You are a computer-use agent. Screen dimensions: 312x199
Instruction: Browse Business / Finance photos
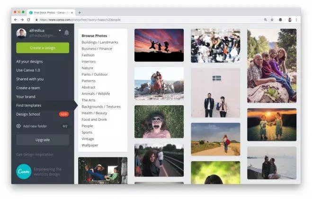97,49
